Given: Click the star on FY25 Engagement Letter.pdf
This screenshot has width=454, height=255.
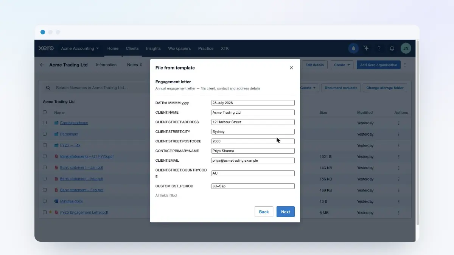Looking at the screenshot, I should point(51,212).
